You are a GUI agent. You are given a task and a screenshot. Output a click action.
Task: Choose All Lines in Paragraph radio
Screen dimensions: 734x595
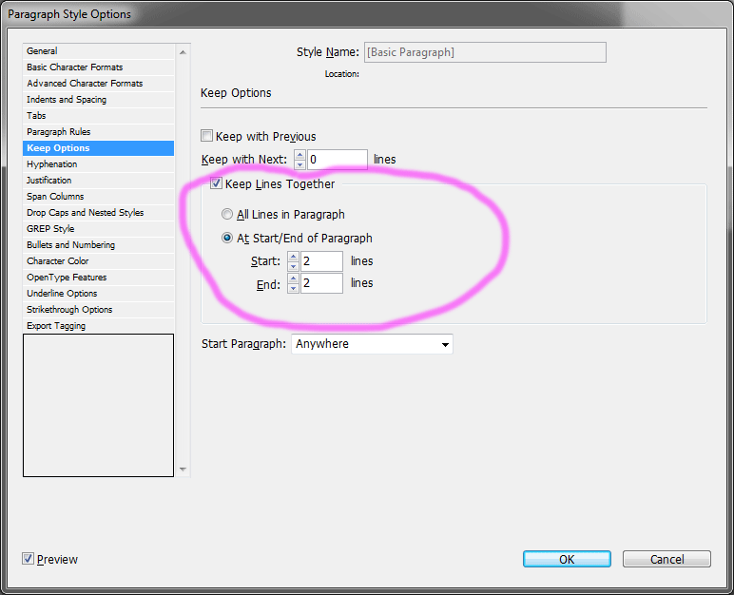click(227, 215)
